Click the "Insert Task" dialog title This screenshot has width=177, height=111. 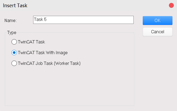15,5
